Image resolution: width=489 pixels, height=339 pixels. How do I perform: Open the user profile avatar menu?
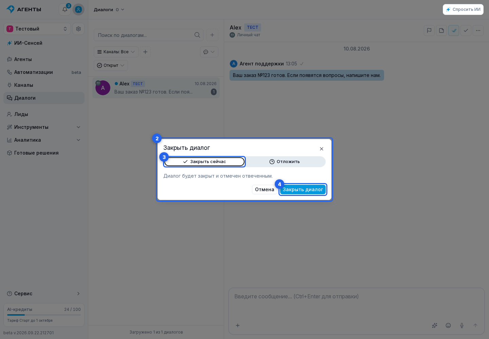click(78, 9)
